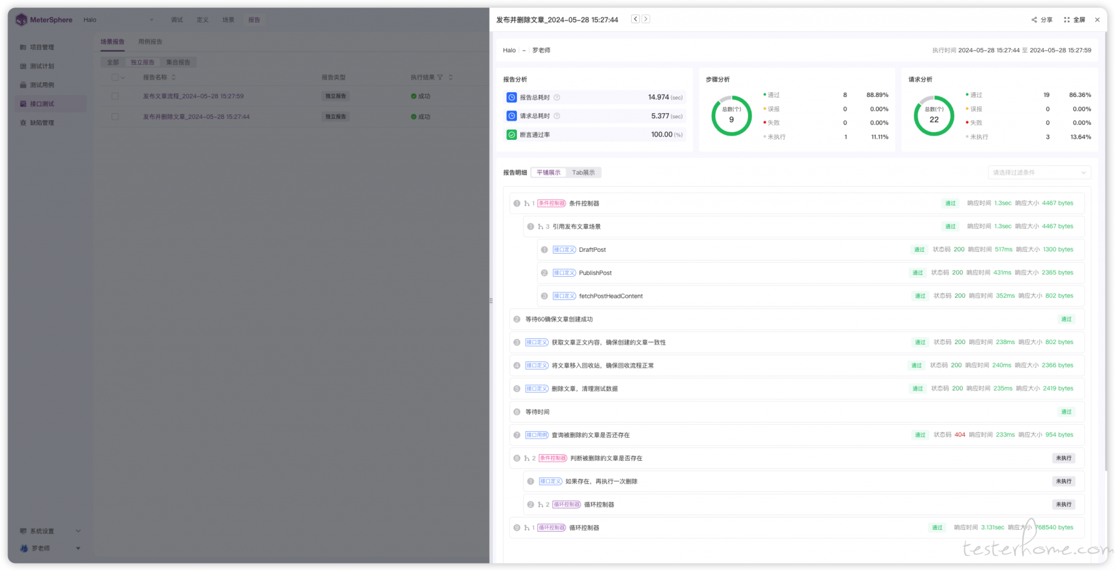The image size is (1115, 571).
Task: Open 测试计划 in the left sidebar
Action: tap(42, 66)
